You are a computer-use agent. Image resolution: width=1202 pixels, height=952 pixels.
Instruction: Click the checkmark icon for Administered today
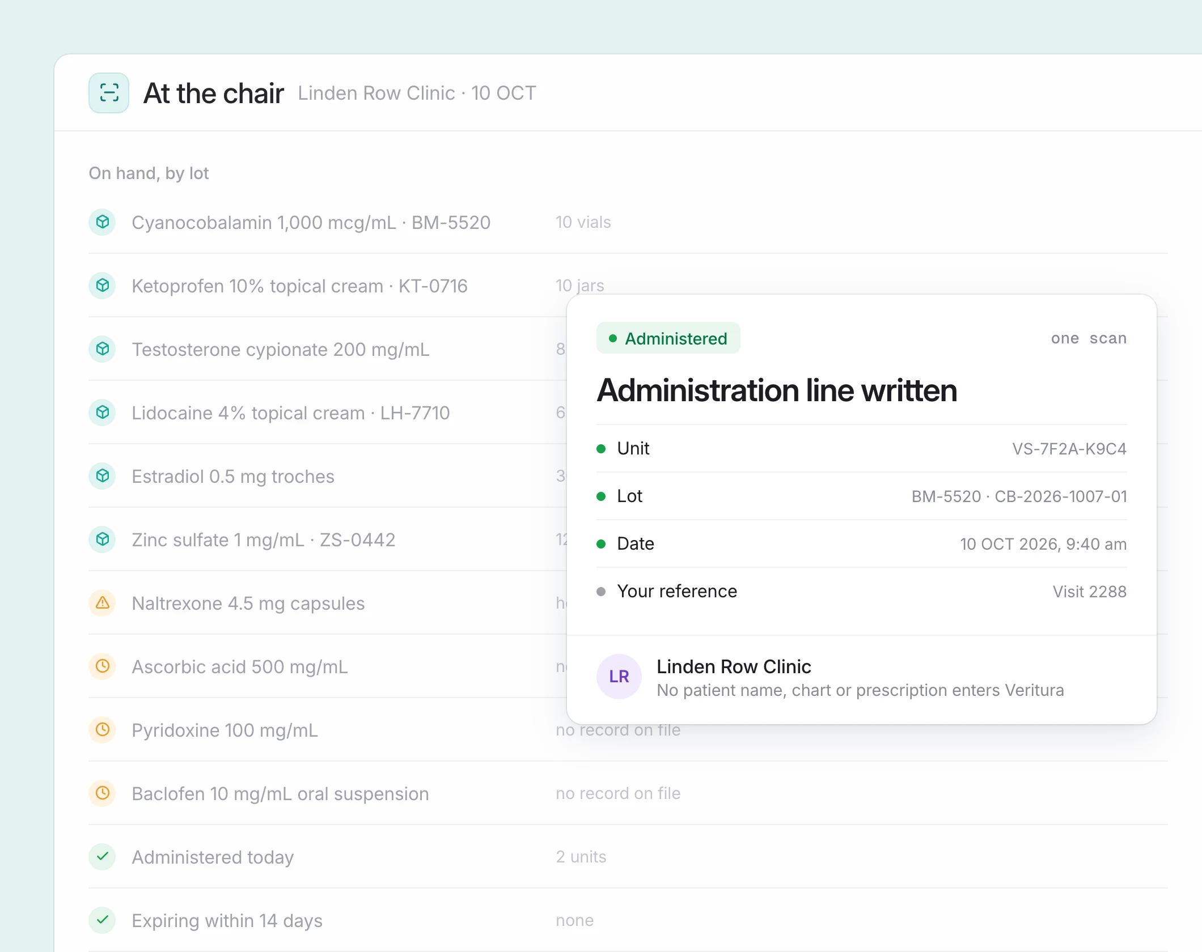pos(103,857)
